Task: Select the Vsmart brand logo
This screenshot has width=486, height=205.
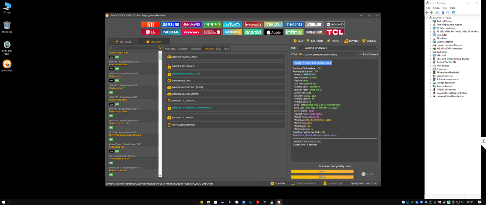Action: coord(253,24)
